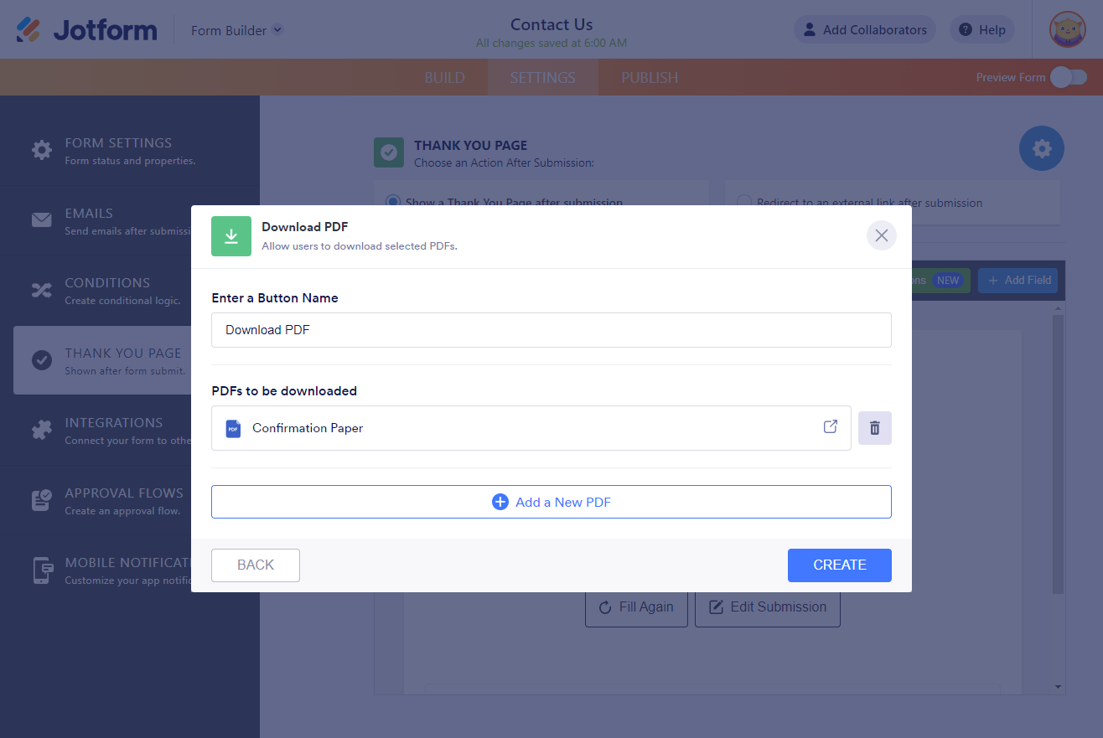This screenshot has height=738, width=1103.
Task: Click the Jotform logo
Action: coord(87,30)
